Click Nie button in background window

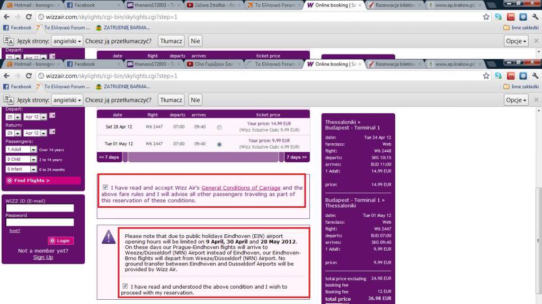click(x=196, y=41)
